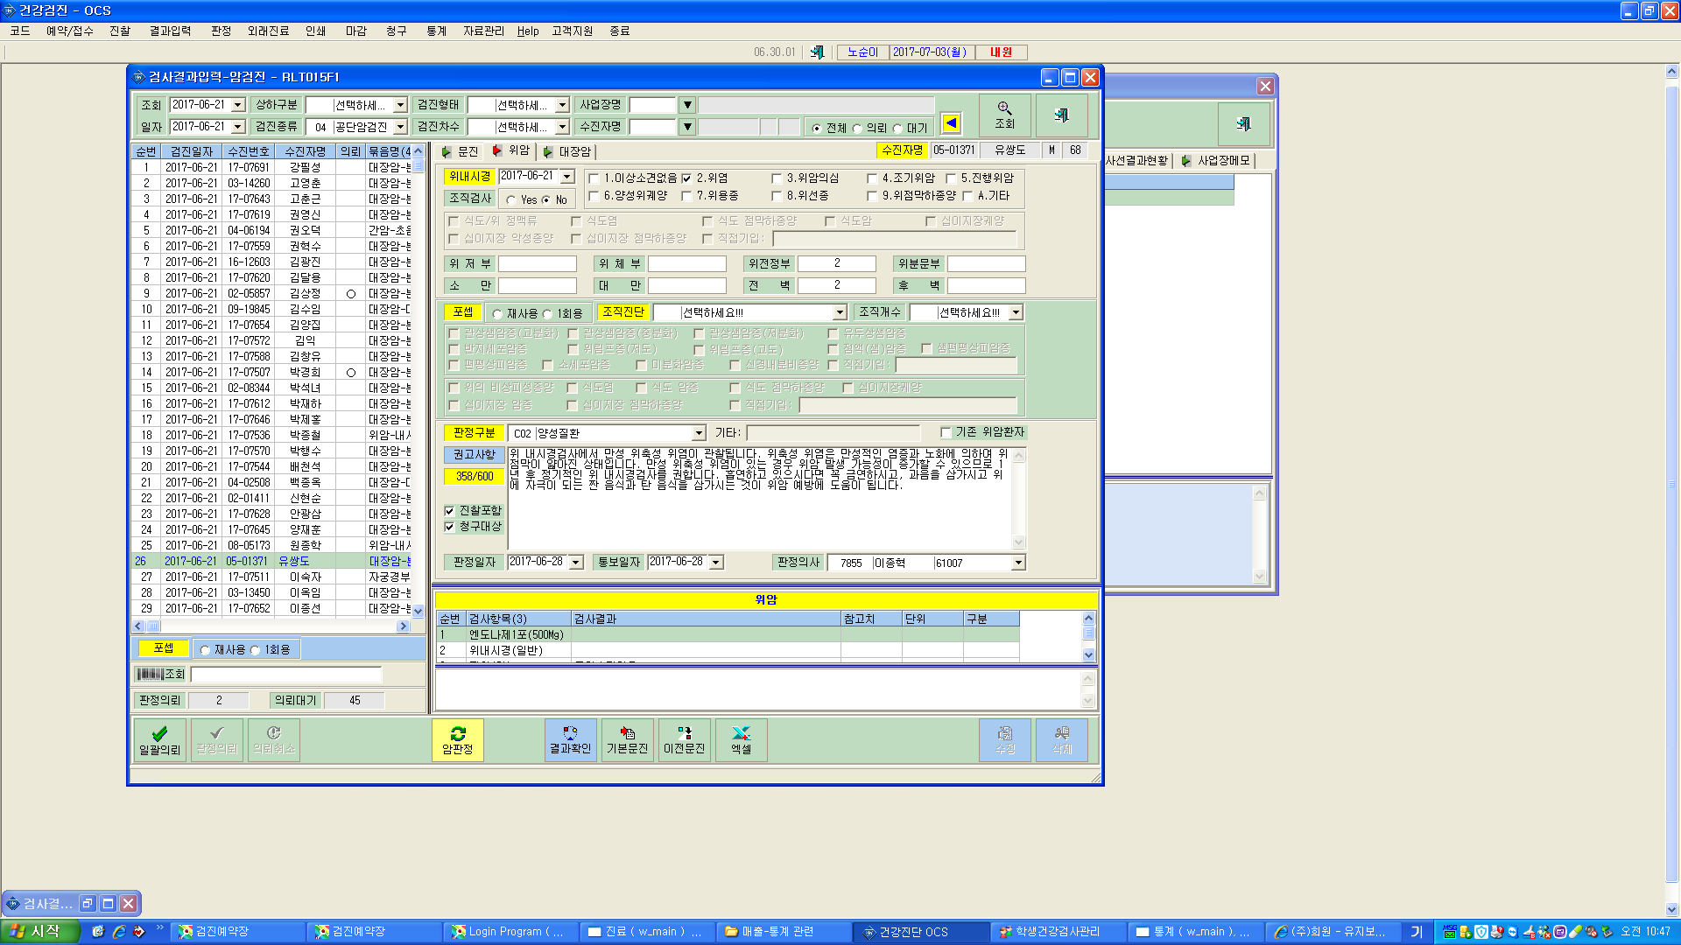Open the 결과입력 menu
This screenshot has width=1681, height=945.
tap(170, 31)
